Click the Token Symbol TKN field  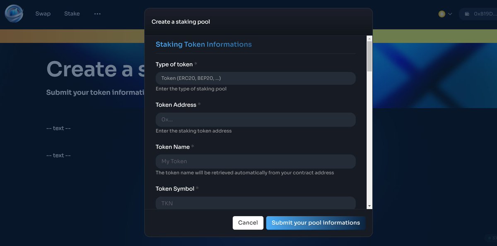pyautogui.click(x=256, y=203)
